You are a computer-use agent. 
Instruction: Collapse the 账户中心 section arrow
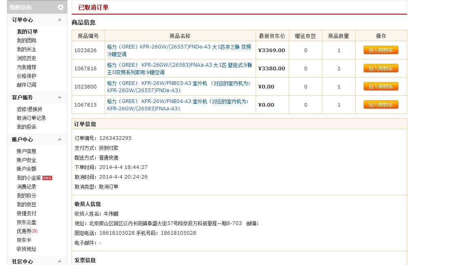59,139
